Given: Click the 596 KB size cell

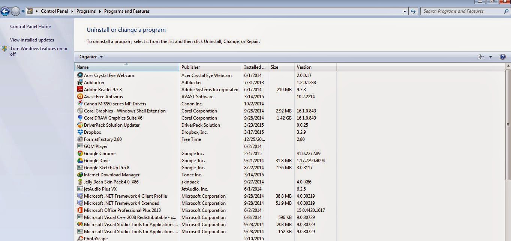Looking at the screenshot, I should (285, 217).
